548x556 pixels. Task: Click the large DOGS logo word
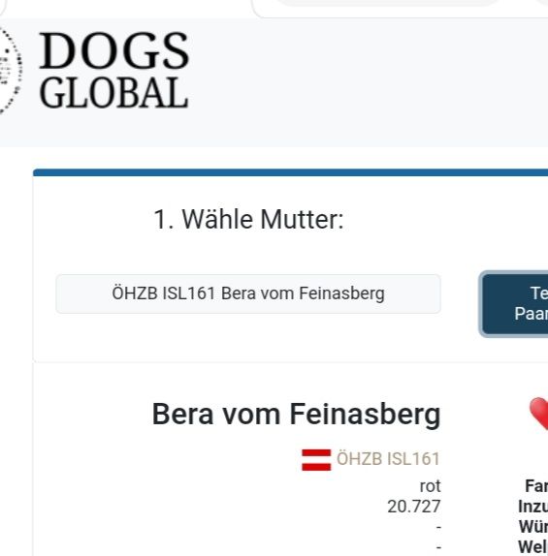[x=114, y=50]
